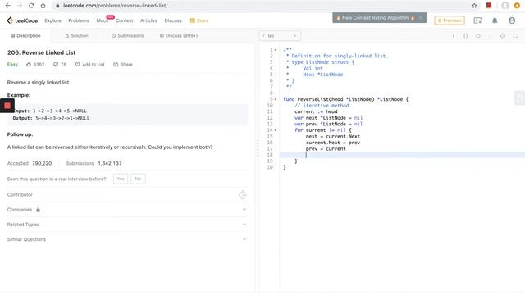
Task: Open the side panel arrow at editor's right edge
Action: click(519, 98)
